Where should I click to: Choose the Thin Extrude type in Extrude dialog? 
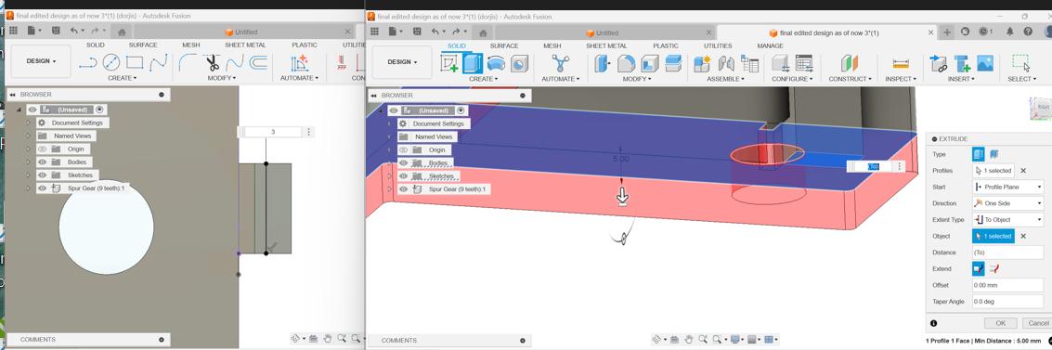[x=994, y=154]
